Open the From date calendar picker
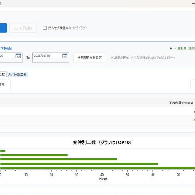The height and width of the screenshot is (195, 195). click(18, 56)
